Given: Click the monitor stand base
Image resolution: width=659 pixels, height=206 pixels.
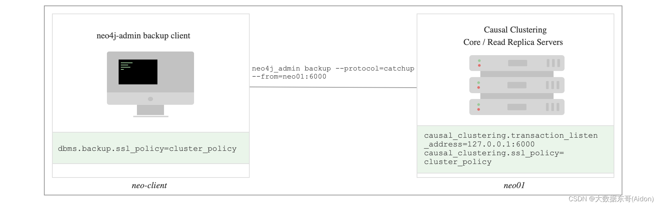Looking at the screenshot, I should 150,116.
